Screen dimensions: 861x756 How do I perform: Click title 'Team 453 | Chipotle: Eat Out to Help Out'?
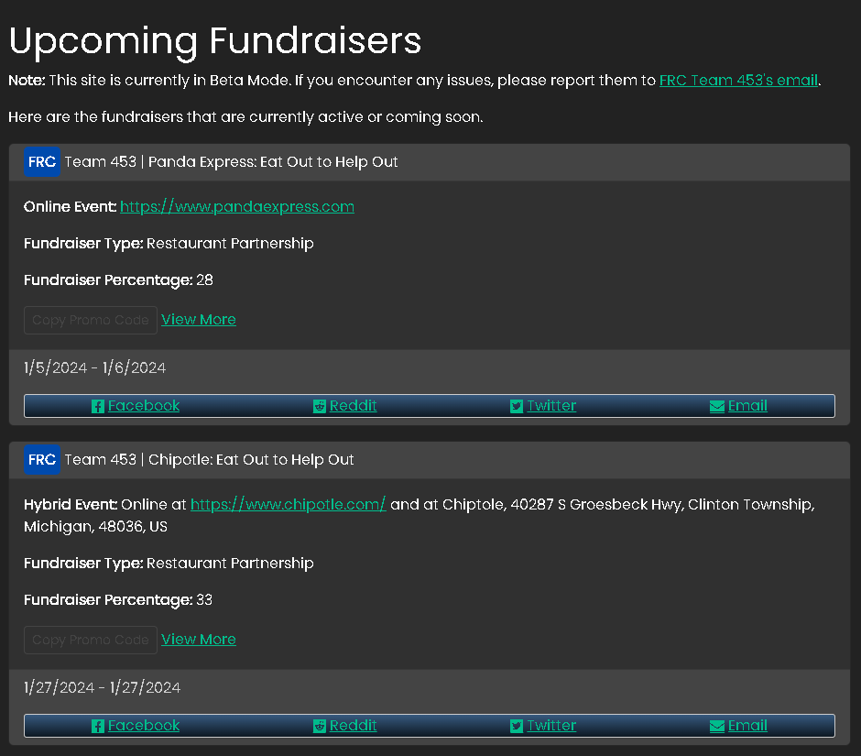(x=209, y=460)
